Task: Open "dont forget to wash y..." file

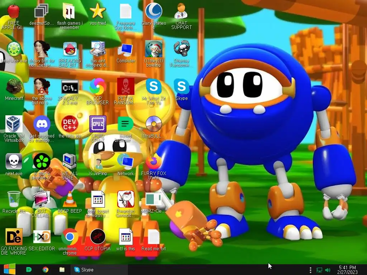Action: pos(97,199)
